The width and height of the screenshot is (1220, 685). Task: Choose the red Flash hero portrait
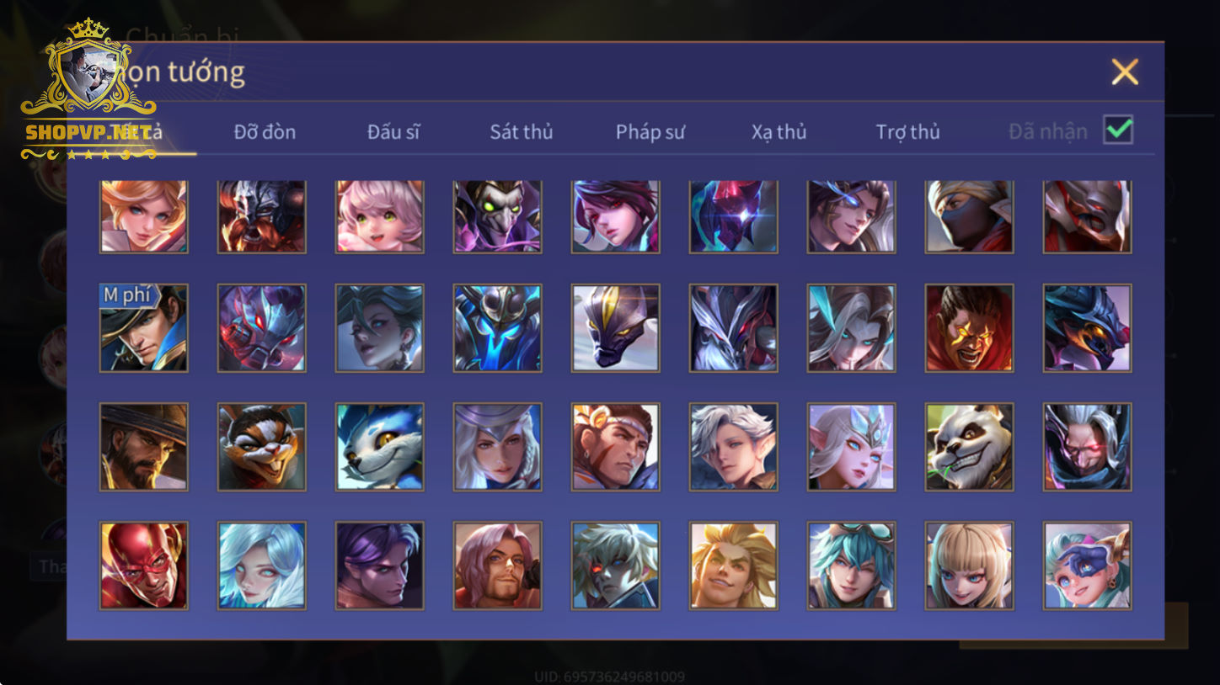click(144, 566)
